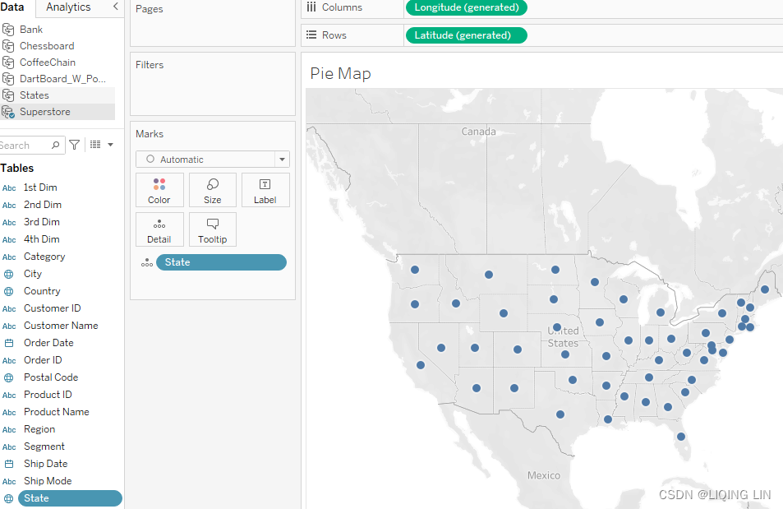Select the Segment field
The height and width of the screenshot is (509, 783).
[44, 447]
